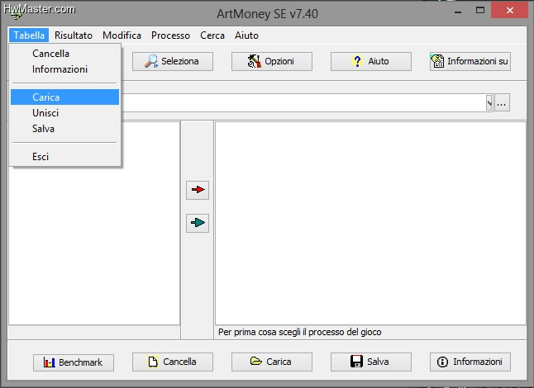Open the Cerca menu
Image resolution: width=534 pixels, height=388 pixels.
click(x=212, y=35)
